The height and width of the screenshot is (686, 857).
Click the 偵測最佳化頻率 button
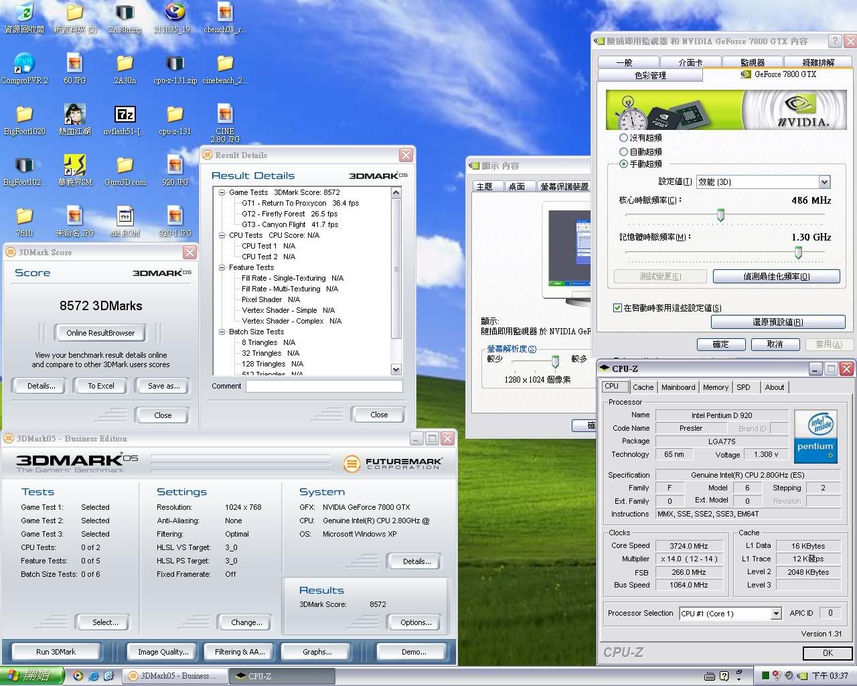pos(776,276)
